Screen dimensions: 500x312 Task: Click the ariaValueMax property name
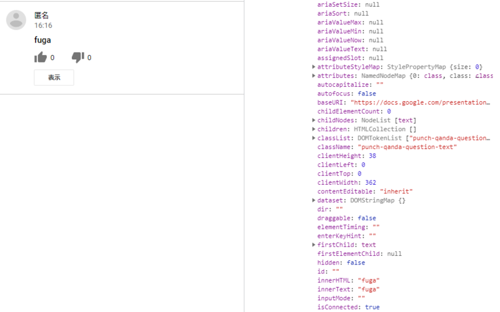pyautogui.click(x=339, y=22)
